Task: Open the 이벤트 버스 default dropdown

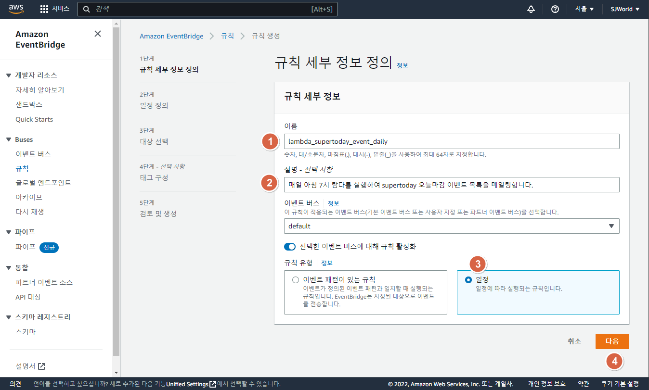Action: pos(452,226)
